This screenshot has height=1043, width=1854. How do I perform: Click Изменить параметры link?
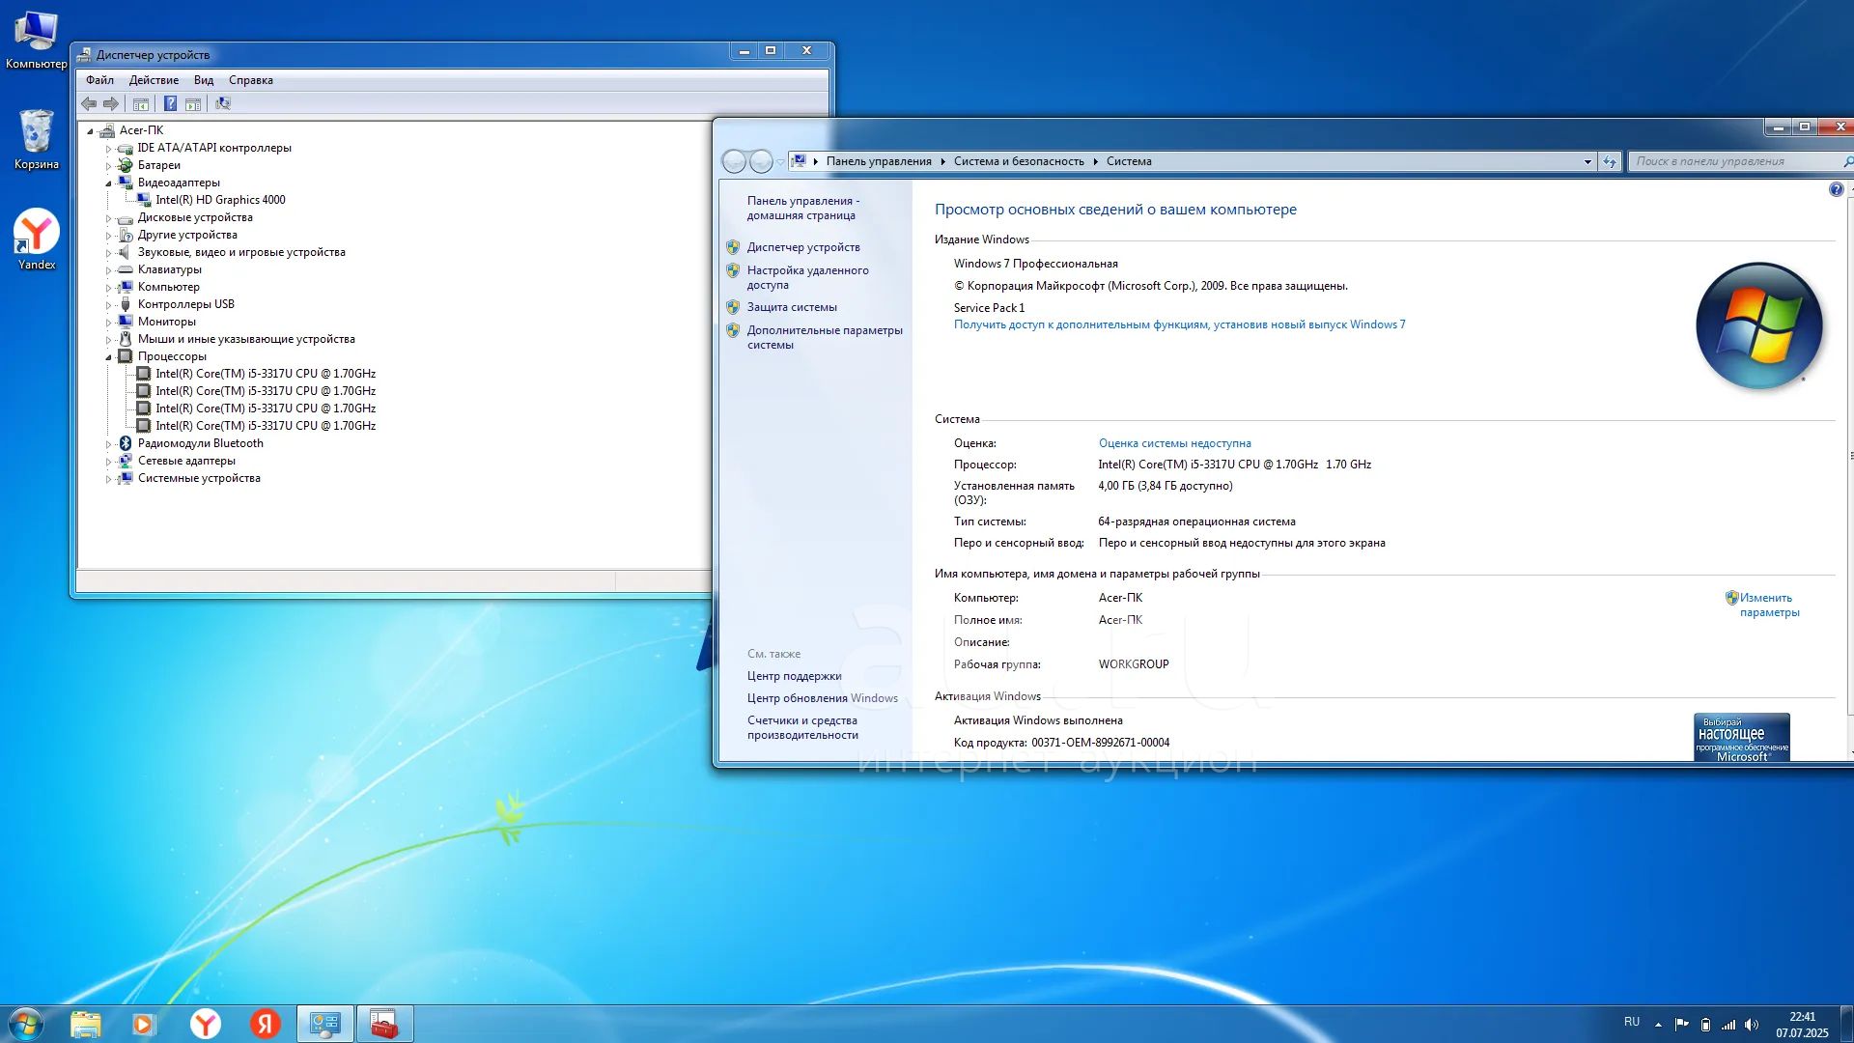pyautogui.click(x=1769, y=605)
